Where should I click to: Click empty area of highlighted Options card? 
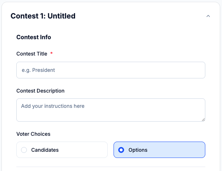178,150
